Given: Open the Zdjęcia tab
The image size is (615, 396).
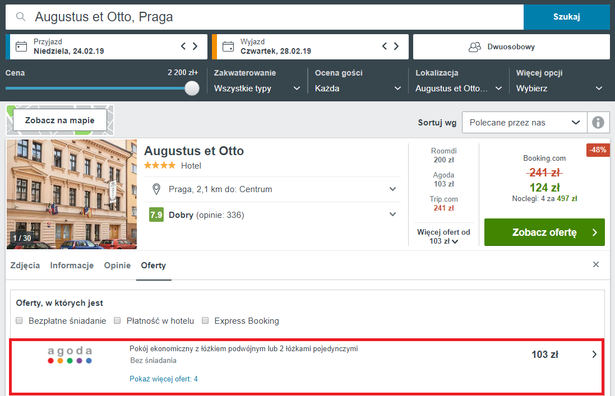Looking at the screenshot, I should pyautogui.click(x=25, y=265).
